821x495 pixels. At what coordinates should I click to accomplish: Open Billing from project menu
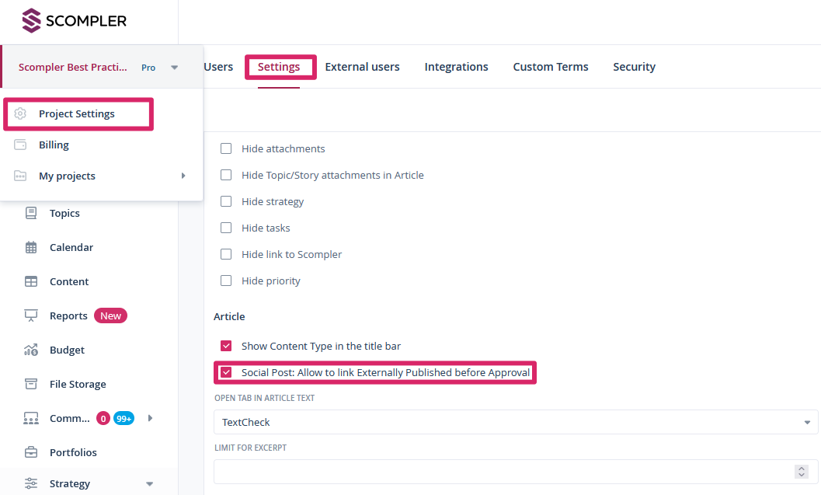coord(54,145)
